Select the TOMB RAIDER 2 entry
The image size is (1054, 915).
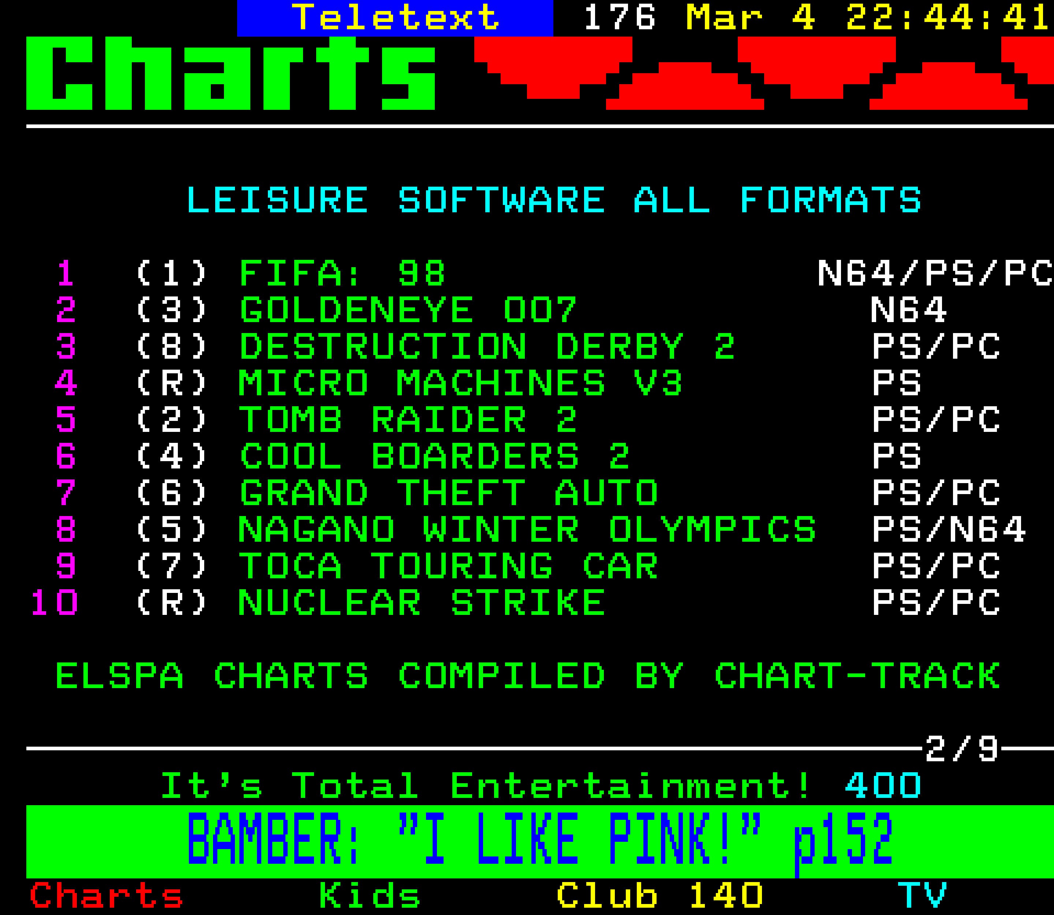[408, 420]
